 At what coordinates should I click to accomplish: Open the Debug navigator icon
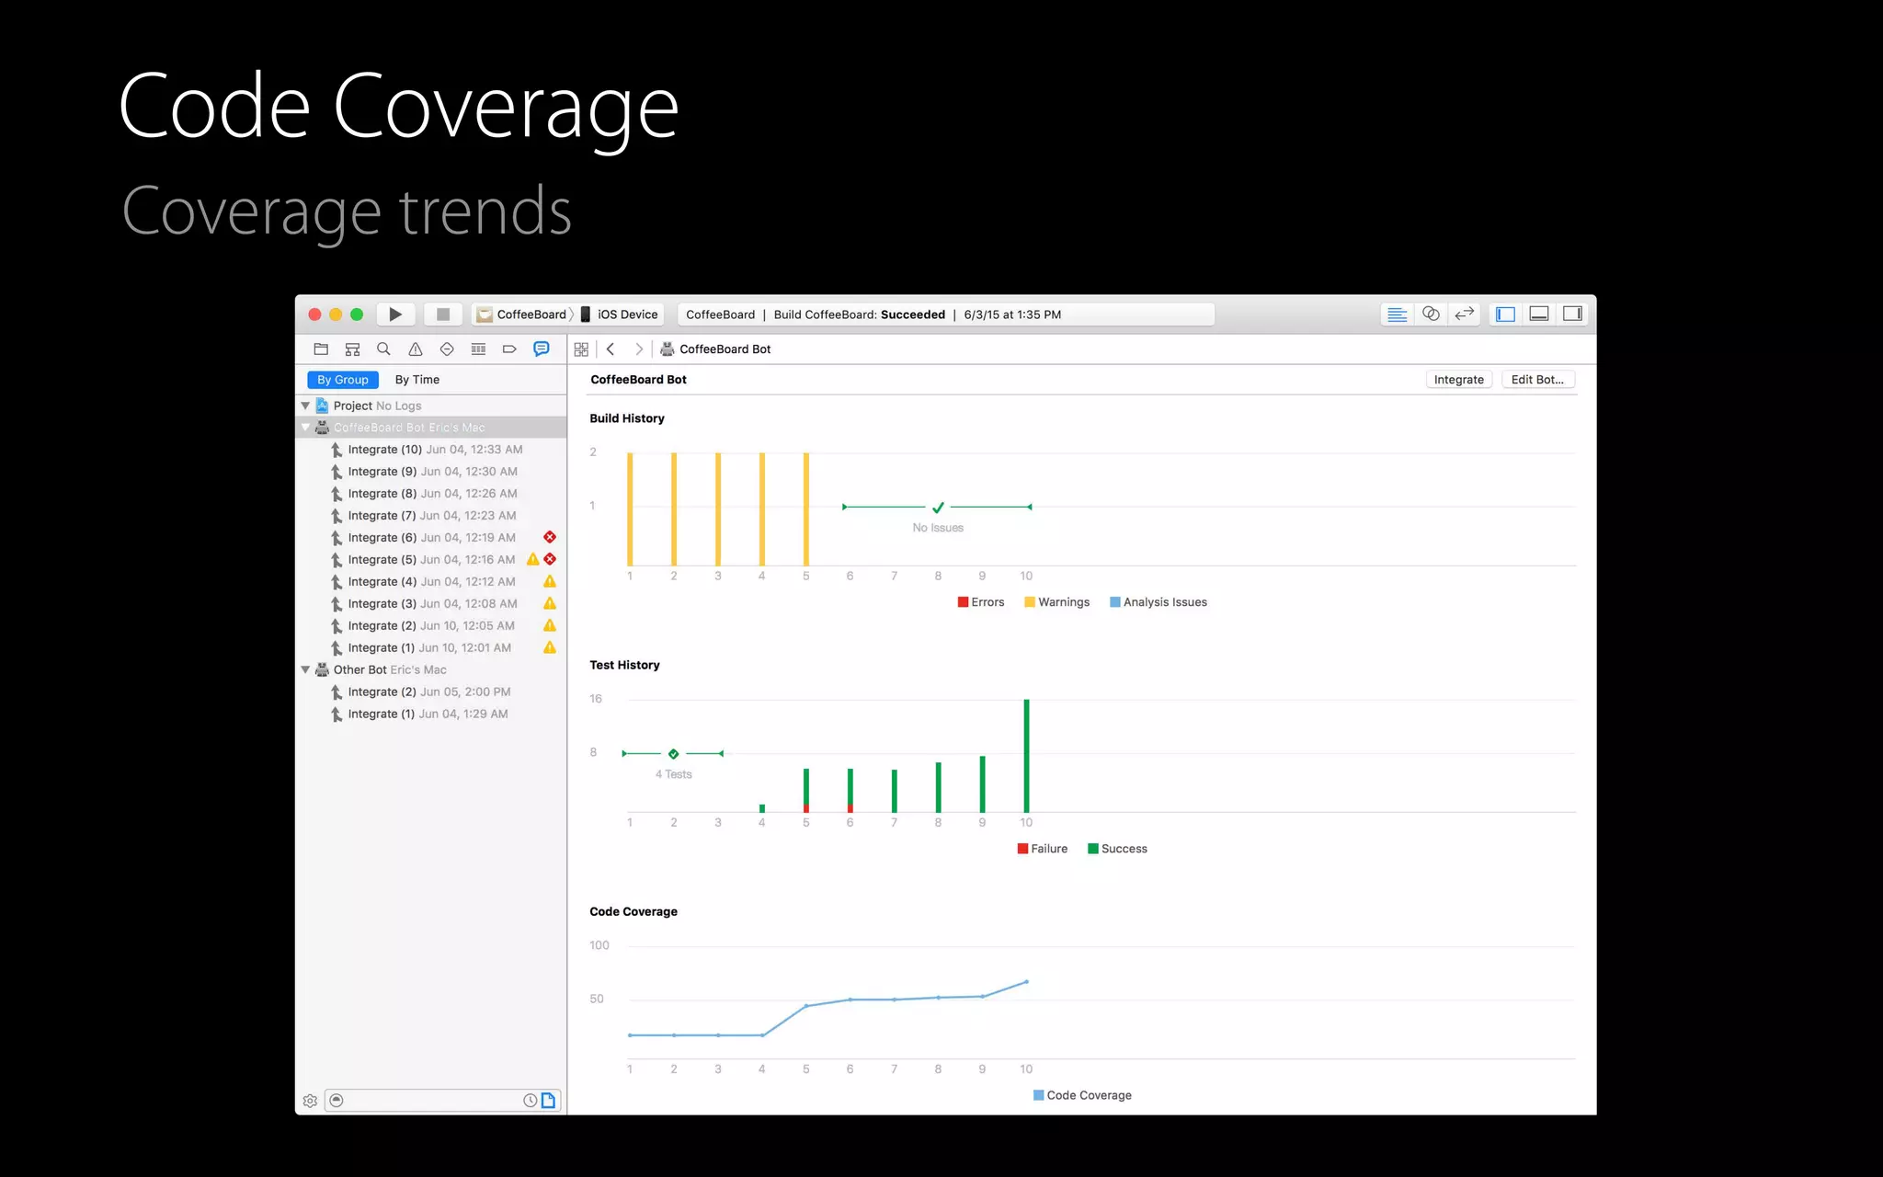[x=478, y=349]
